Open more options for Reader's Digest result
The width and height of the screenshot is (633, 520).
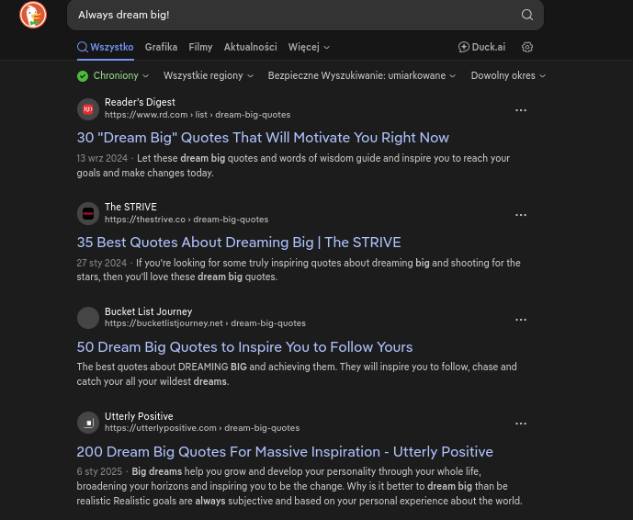tap(521, 110)
